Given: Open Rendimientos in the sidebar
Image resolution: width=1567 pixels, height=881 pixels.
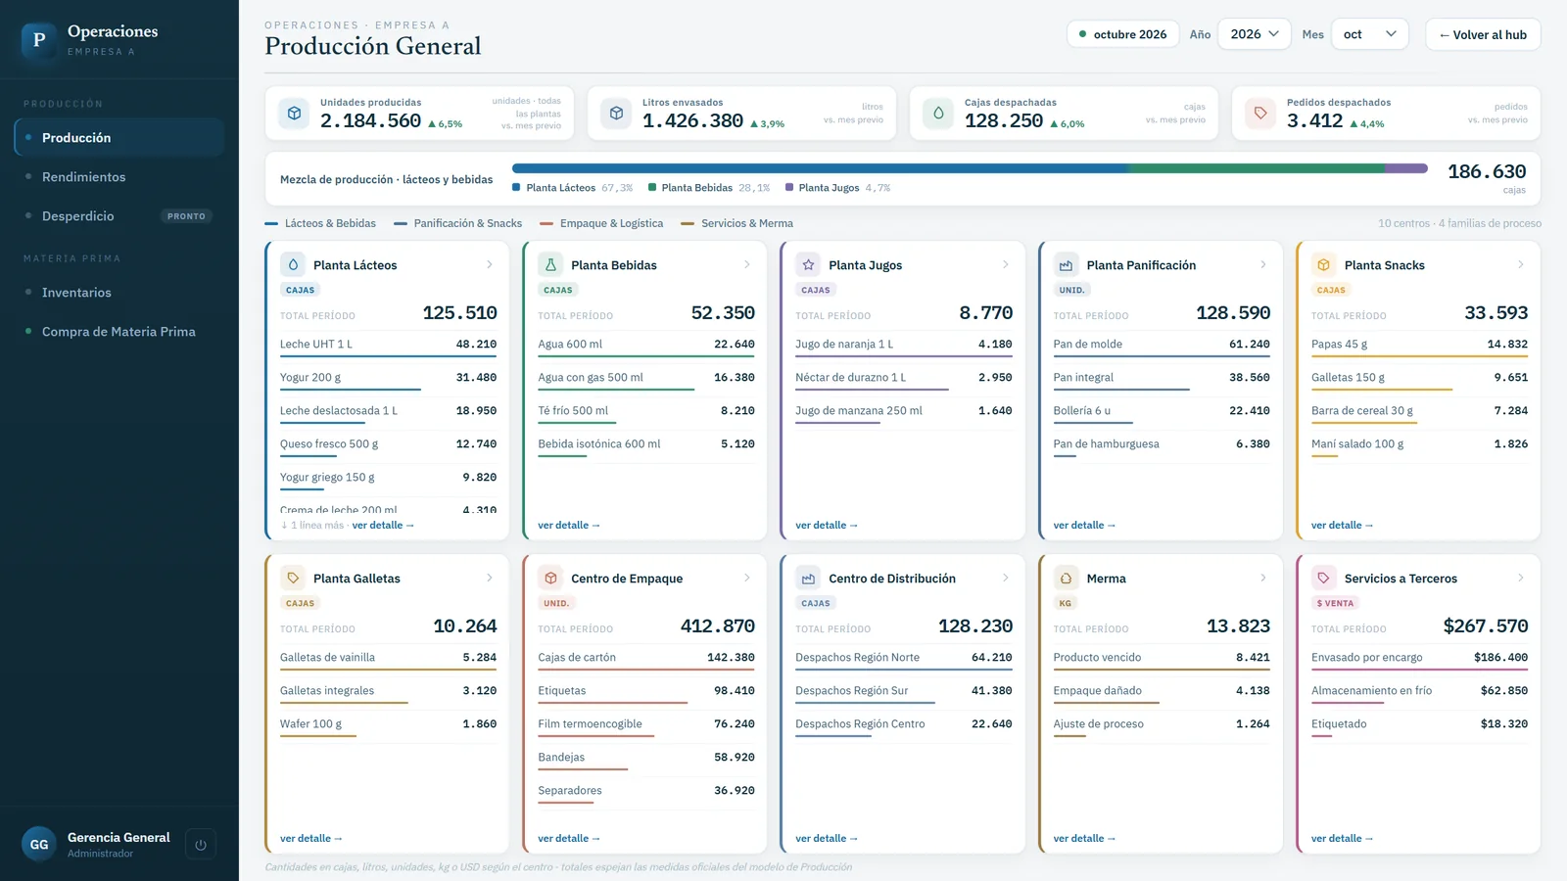Looking at the screenshot, I should click(x=119, y=177).
